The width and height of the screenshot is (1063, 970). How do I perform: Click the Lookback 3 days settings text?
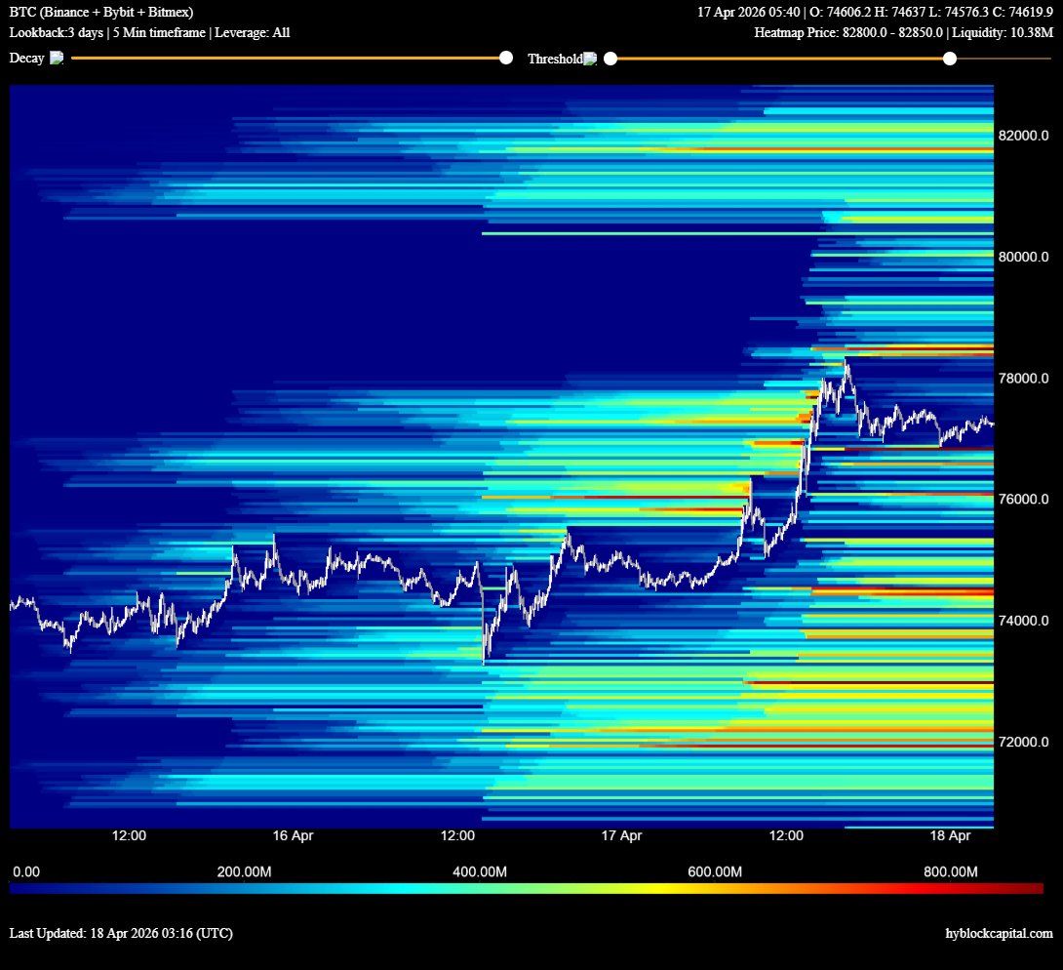[149, 33]
